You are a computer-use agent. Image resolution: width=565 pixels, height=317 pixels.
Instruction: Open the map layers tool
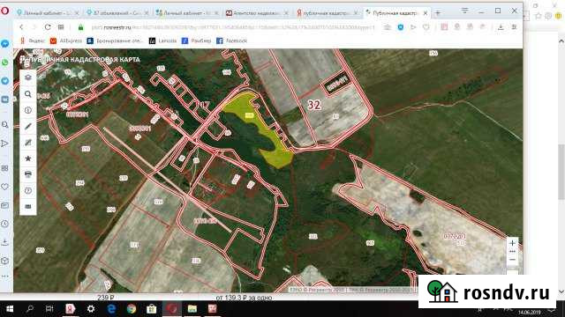click(27, 77)
